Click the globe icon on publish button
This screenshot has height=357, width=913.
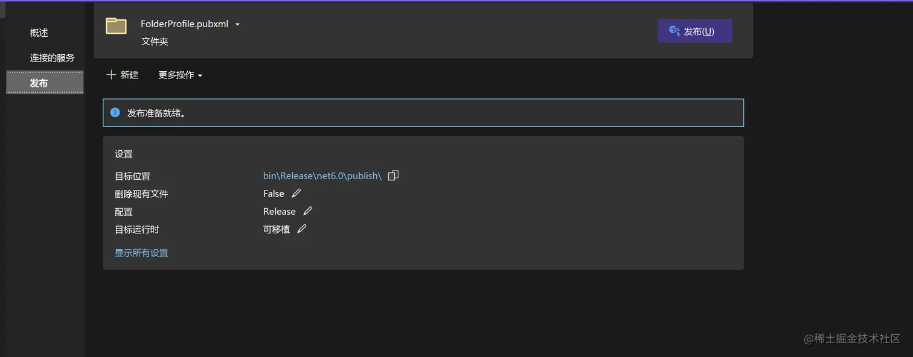pos(674,31)
